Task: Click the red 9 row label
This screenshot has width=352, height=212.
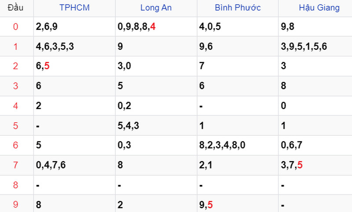Action: 15,205
